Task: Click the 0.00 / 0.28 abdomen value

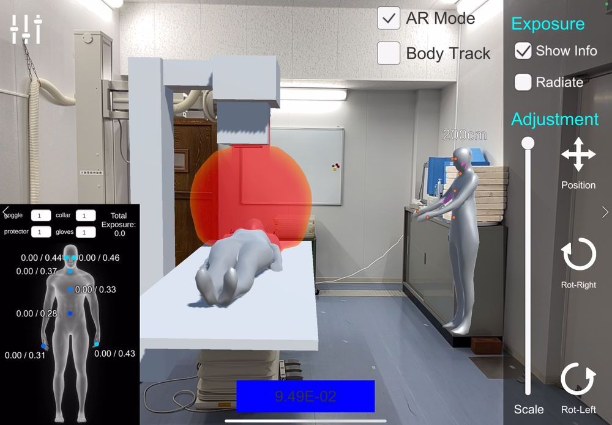Action: coord(37,314)
